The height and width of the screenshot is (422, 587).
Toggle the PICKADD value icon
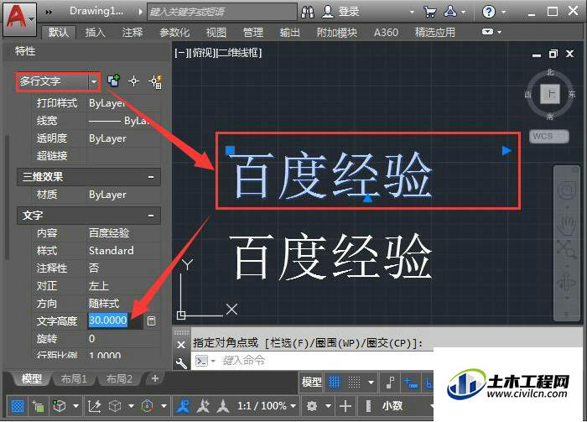113,81
